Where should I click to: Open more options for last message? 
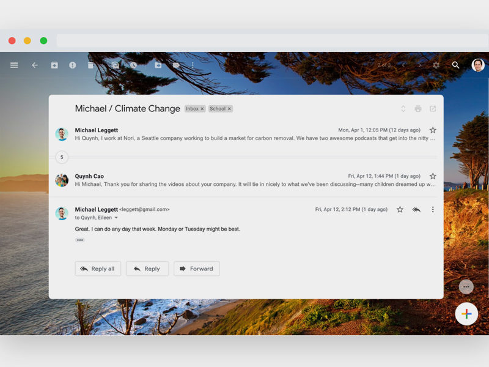pos(433,209)
